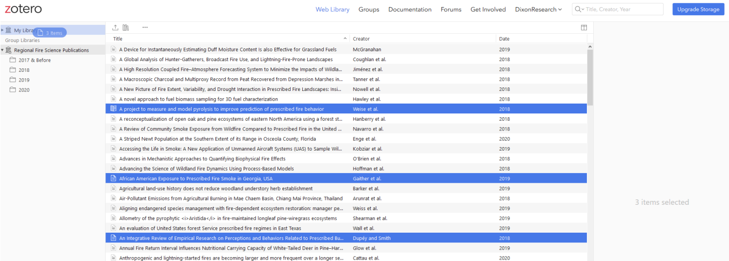
Task: Open the Forums page
Action: pyautogui.click(x=451, y=9)
